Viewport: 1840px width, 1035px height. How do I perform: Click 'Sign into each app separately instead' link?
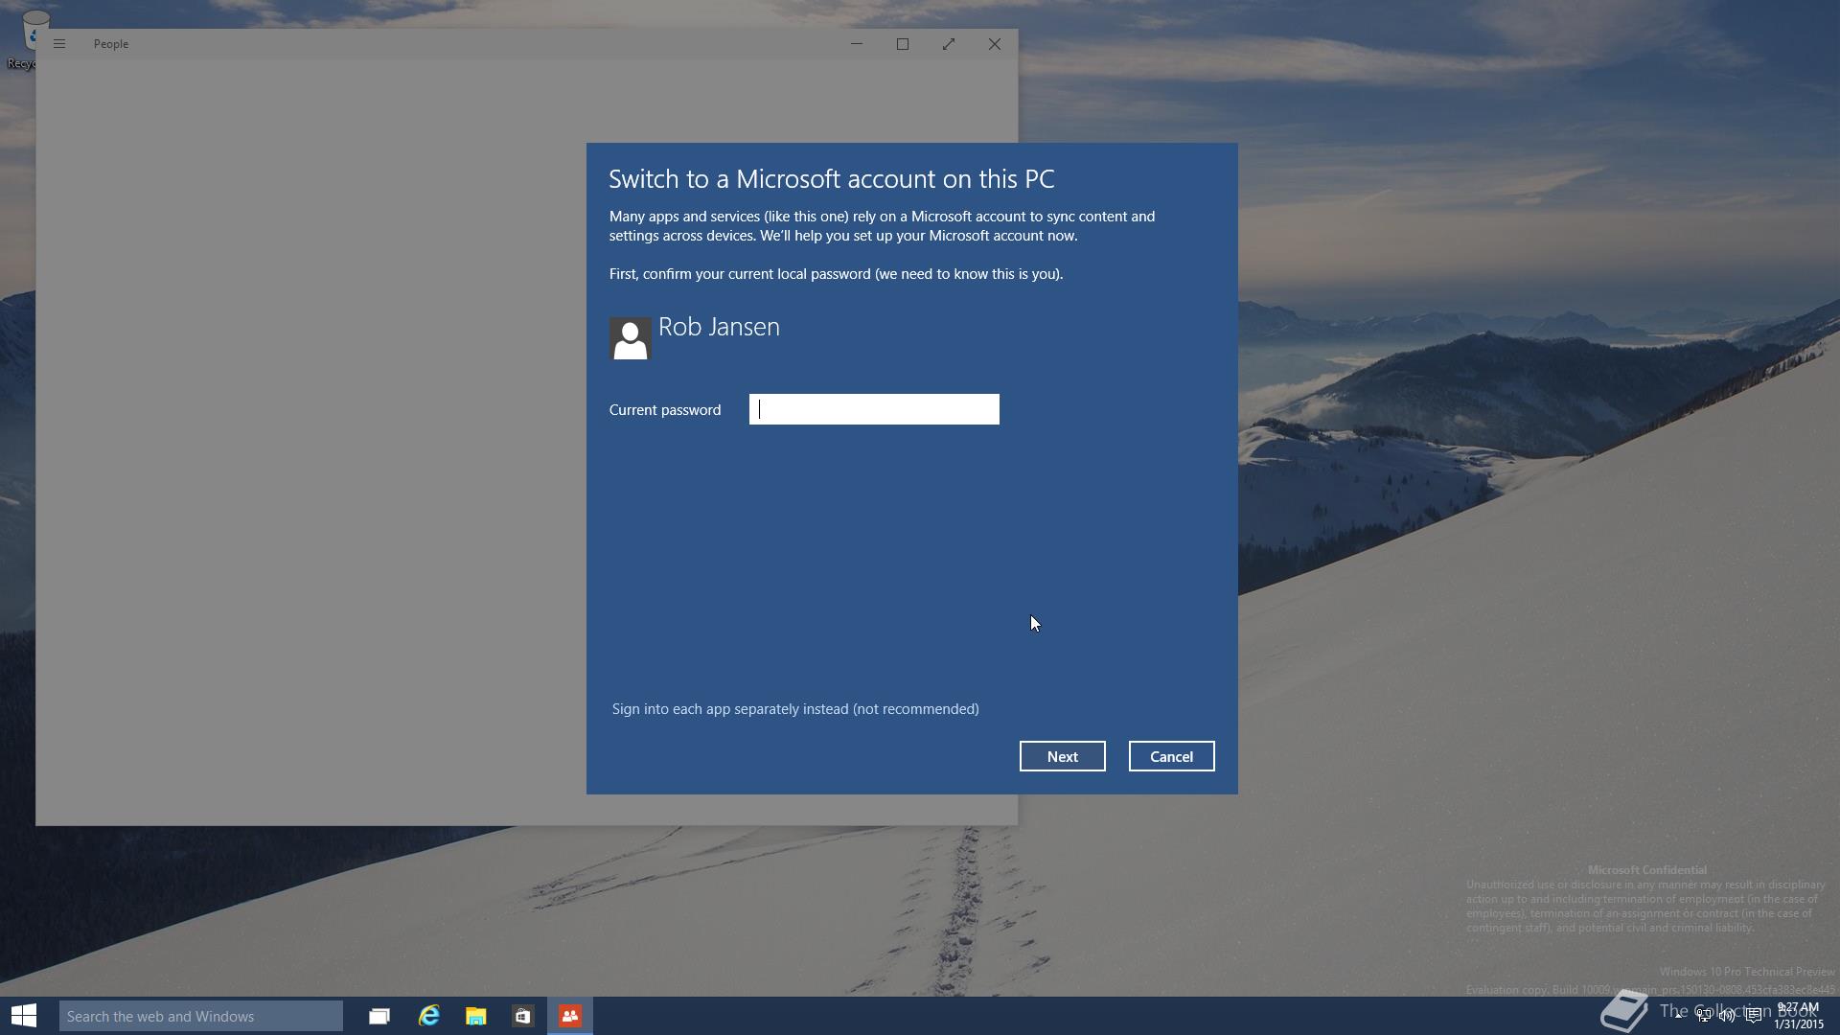[x=794, y=709]
